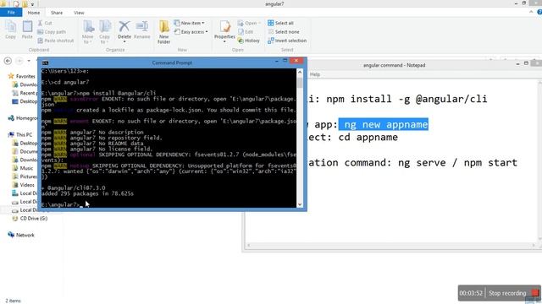The width and height of the screenshot is (542, 304).
Task: Open Videos folder under This PC
Action: (x=24, y=185)
